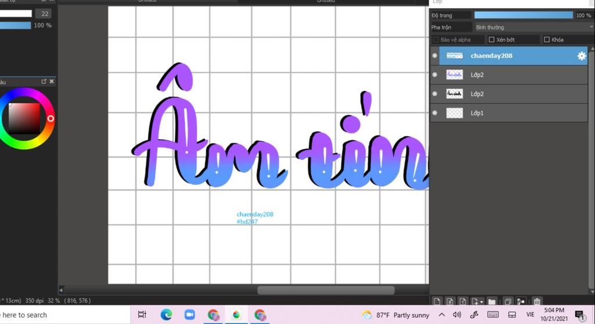Tick the Bảo vệ alpha checkbox
The width and height of the screenshot is (595, 324).
click(436, 40)
